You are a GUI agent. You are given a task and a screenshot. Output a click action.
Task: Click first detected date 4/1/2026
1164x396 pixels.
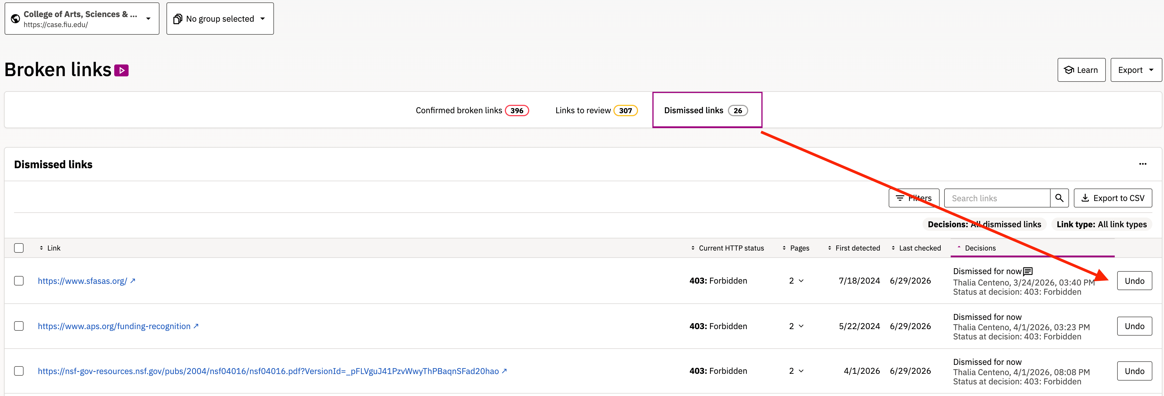pyautogui.click(x=862, y=371)
